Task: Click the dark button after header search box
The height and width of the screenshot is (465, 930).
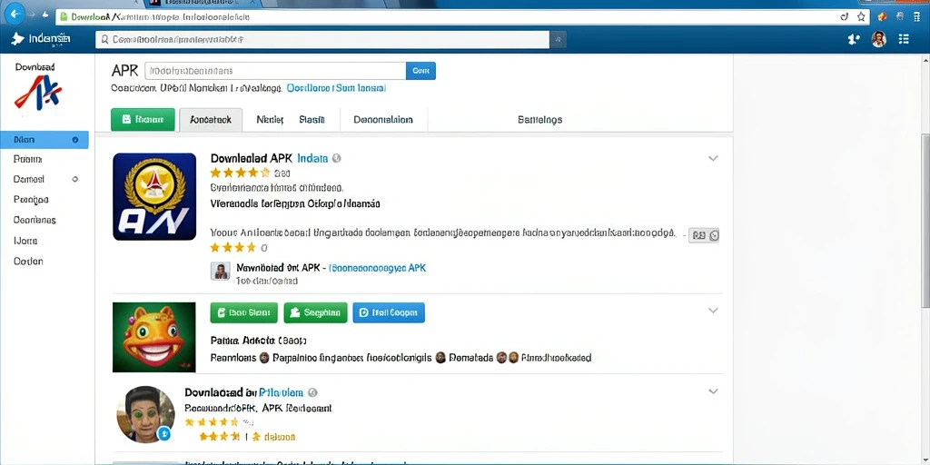Action: click(558, 40)
